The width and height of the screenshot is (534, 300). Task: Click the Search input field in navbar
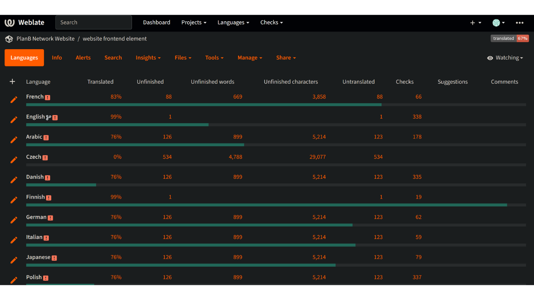93,22
